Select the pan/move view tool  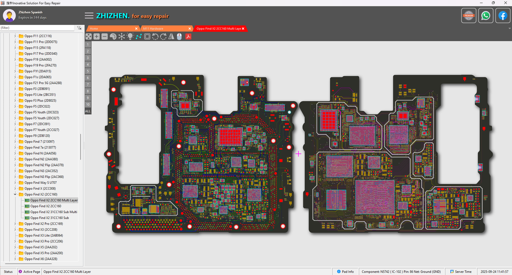88,36
